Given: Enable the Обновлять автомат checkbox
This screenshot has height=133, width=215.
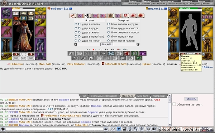Looking at the screenshot, I should tap(174, 104).
